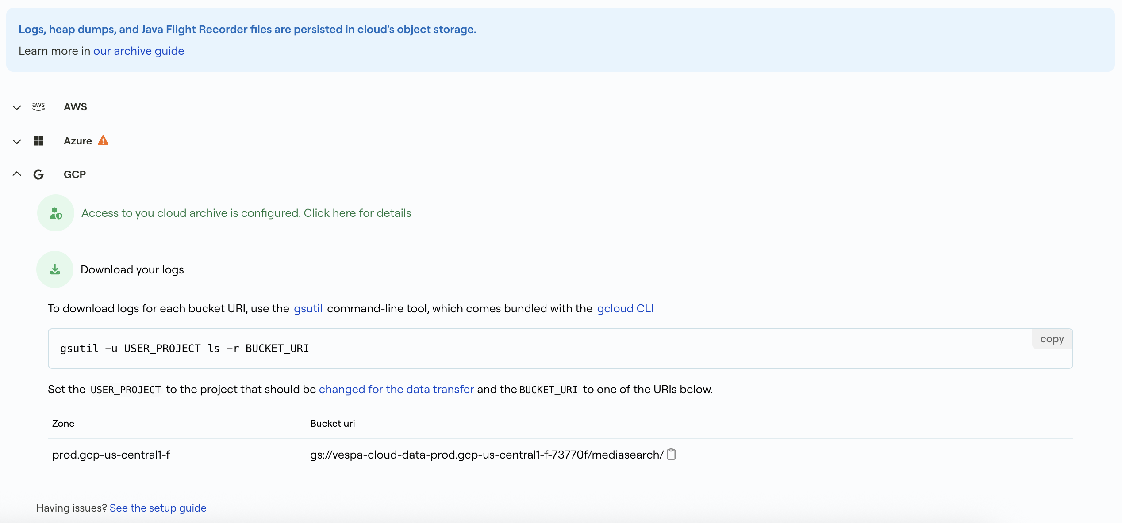Copy the bucket URI using the clipboard icon

click(672, 454)
